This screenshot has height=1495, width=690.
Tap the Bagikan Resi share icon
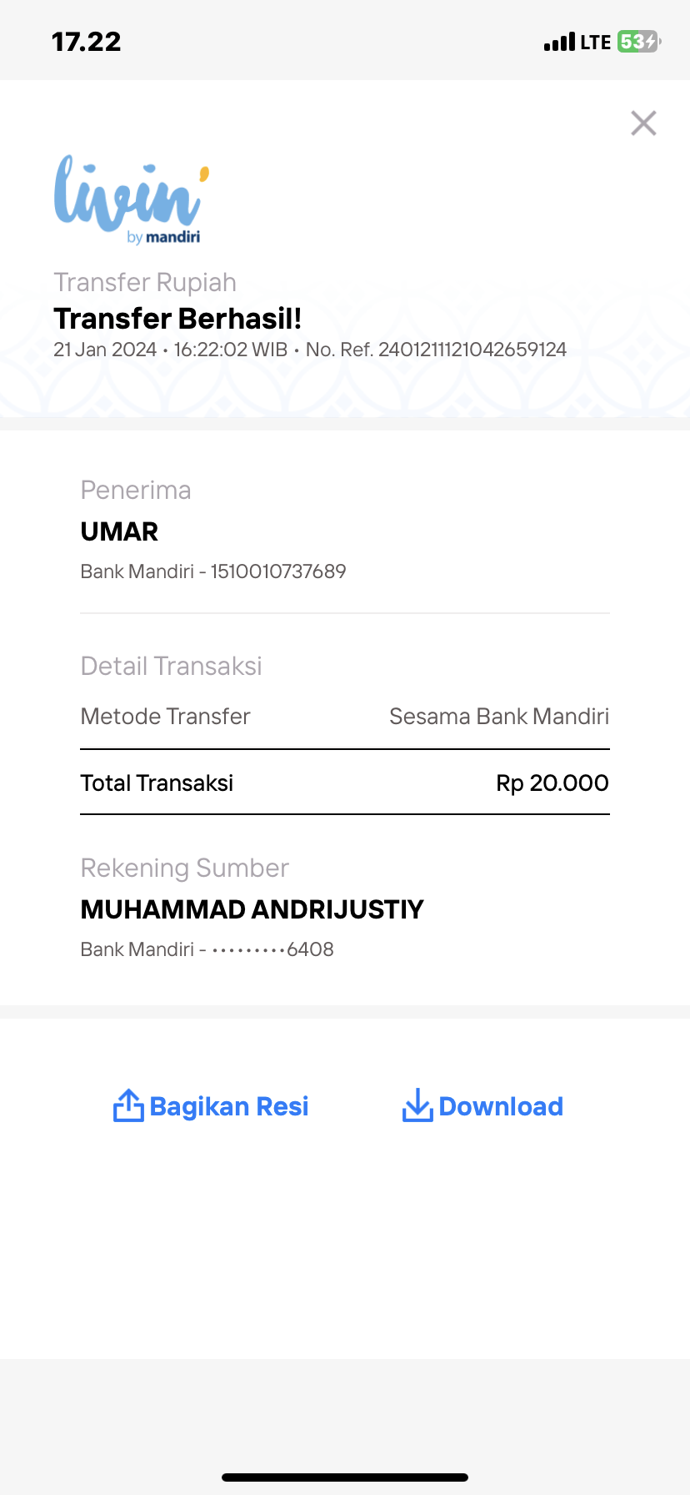pyautogui.click(x=128, y=1105)
